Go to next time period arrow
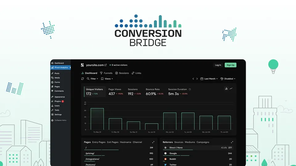This screenshot has width=296, height=166. [197, 79]
